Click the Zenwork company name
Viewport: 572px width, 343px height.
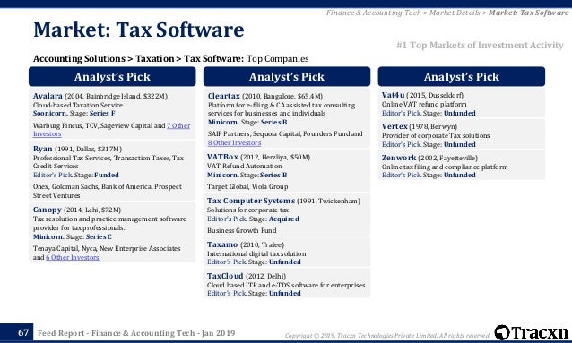pos(399,158)
